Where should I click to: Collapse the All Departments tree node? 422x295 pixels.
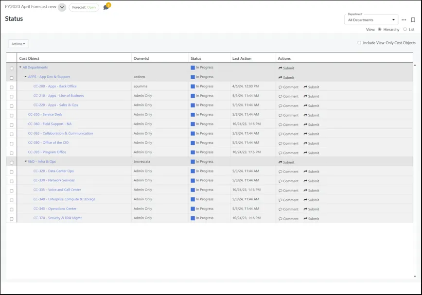point(20,67)
